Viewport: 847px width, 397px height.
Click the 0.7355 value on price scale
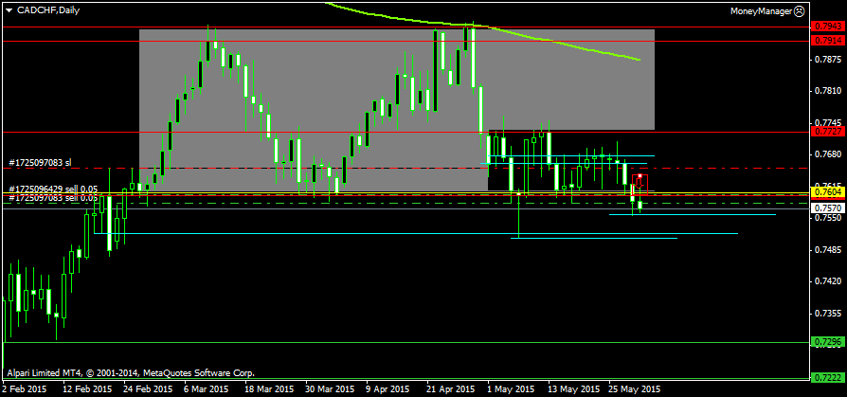click(x=827, y=314)
